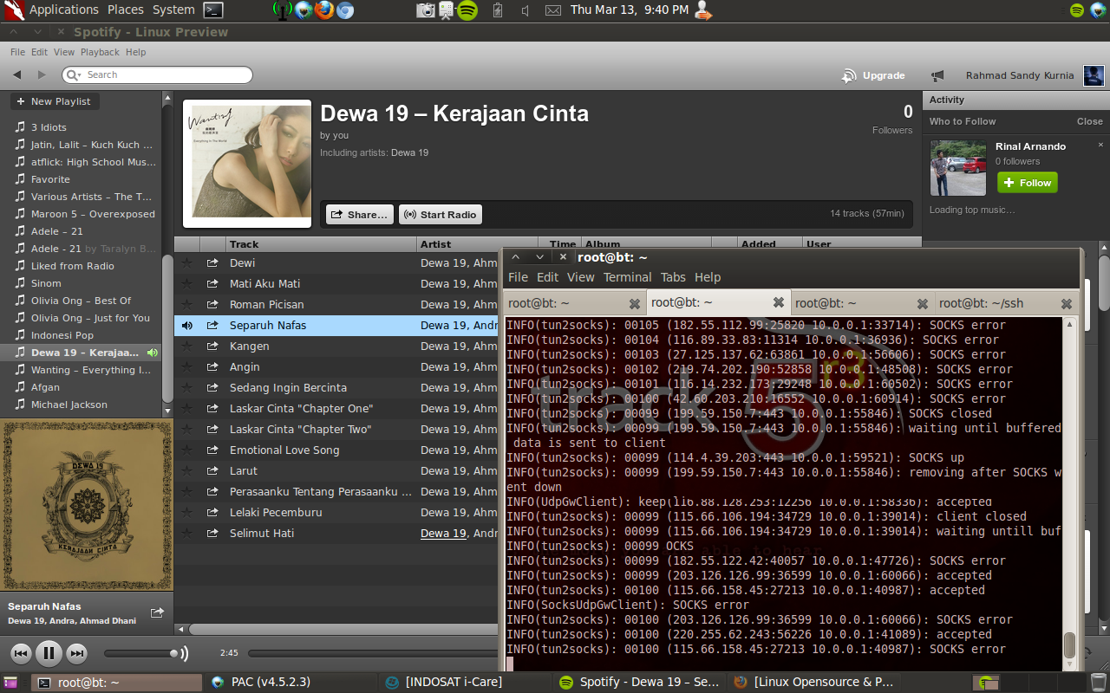Click the Upgrade link
This screenshot has width=1110, height=693.
click(x=884, y=76)
